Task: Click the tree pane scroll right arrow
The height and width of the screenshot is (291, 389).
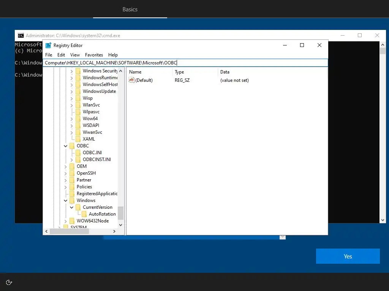Action: [114, 232]
